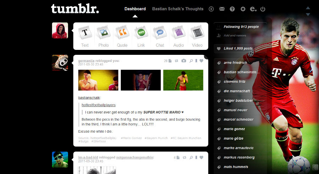Open Bastian Schalk's Thoughts blog tab
Screen dimensions: 319x174
[178, 9]
